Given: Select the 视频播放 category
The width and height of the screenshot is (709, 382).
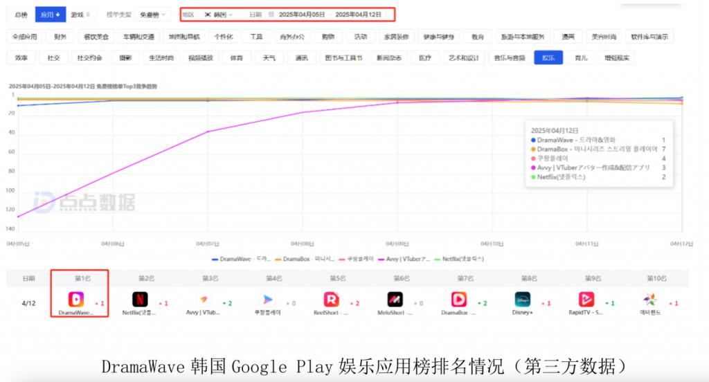Looking at the screenshot, I should pyautogui.click(x=201, y=58).
